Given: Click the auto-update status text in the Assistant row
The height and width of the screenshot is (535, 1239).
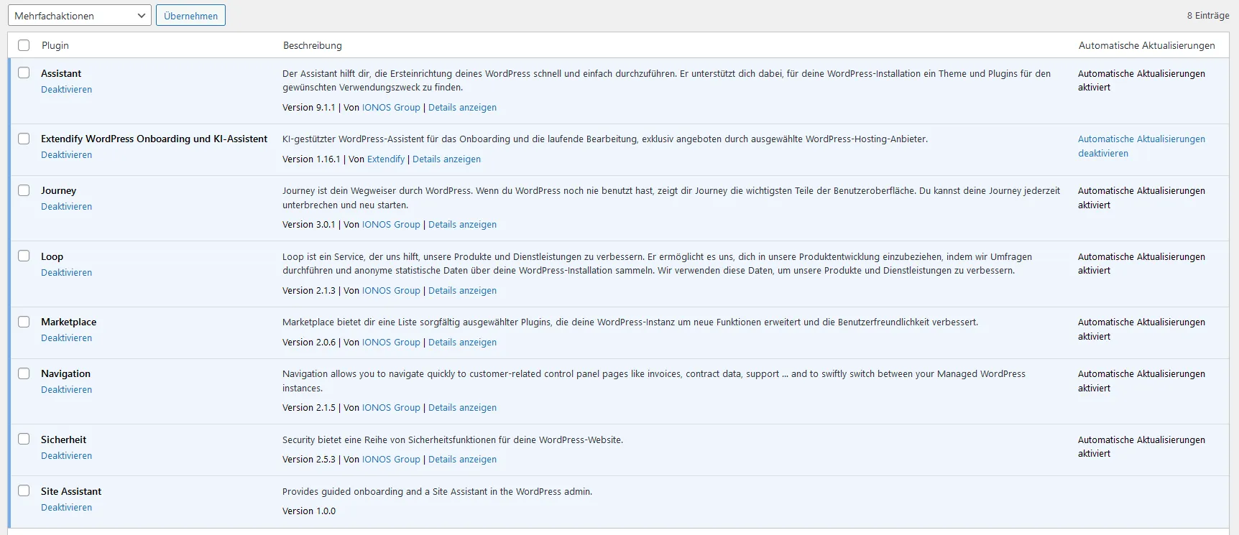Looking at the screenshot, I should pyautogui.click(x=1141, y=80).
